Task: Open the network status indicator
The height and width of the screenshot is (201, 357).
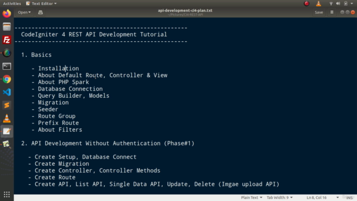Action: tap(331, 3)
